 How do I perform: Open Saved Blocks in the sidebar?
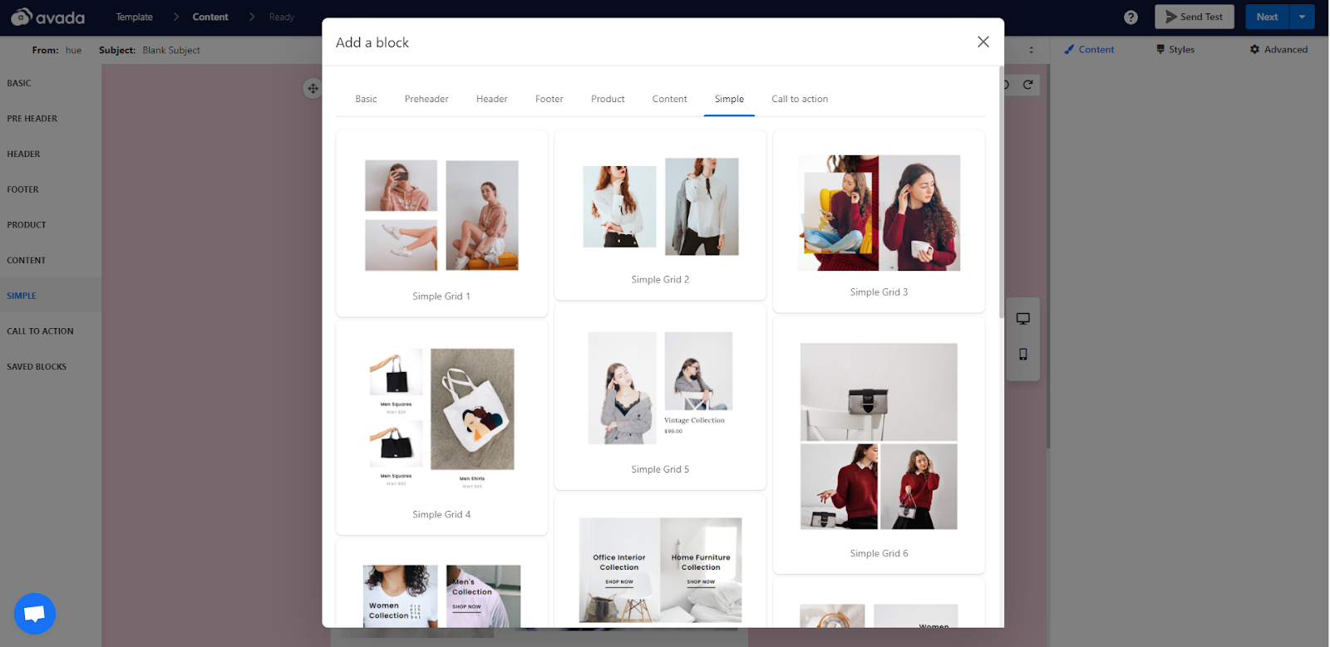tap(37, 366)
